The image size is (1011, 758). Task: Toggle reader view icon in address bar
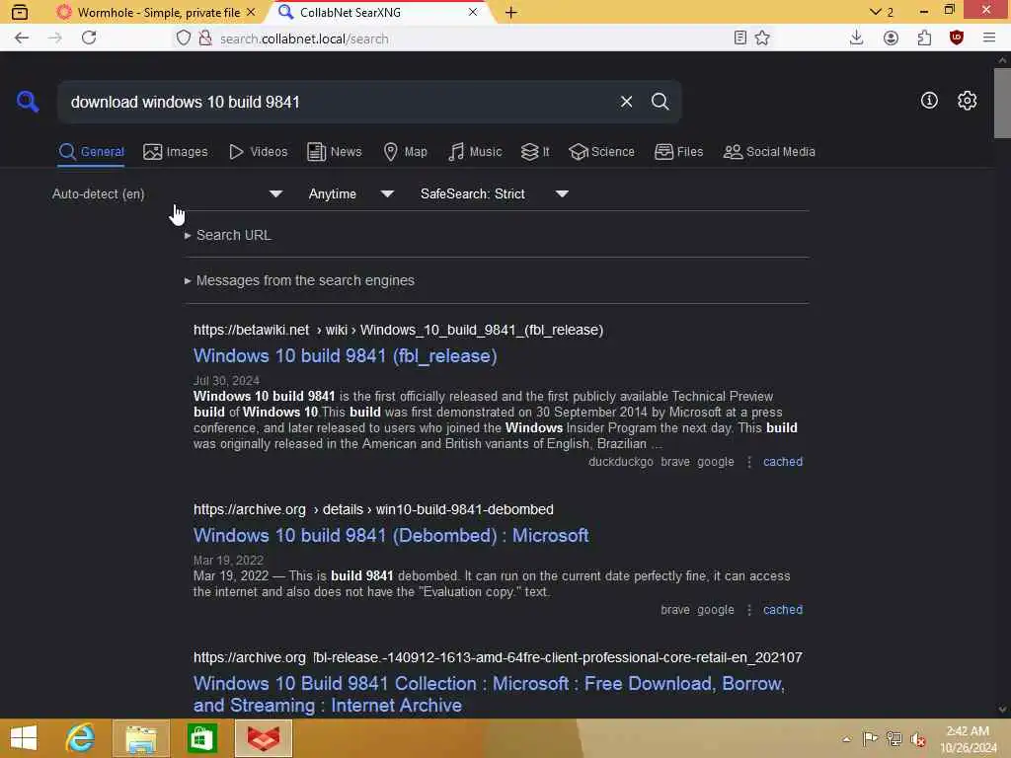point(740,38)
